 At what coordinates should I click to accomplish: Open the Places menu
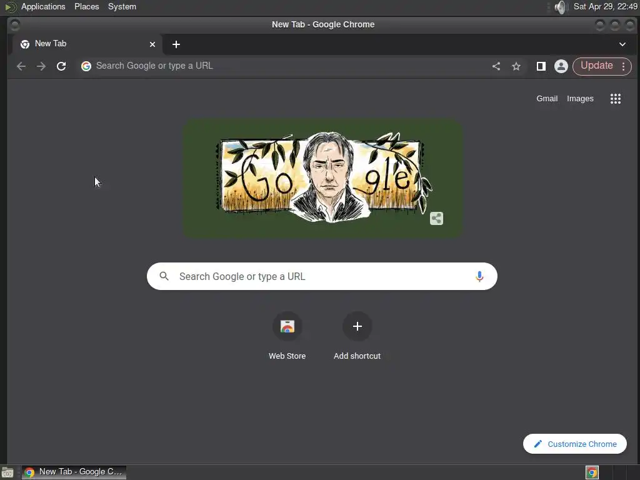[86, 7]
